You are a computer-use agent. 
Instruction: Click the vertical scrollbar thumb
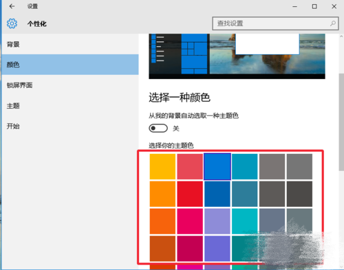[x=341, y=122]
